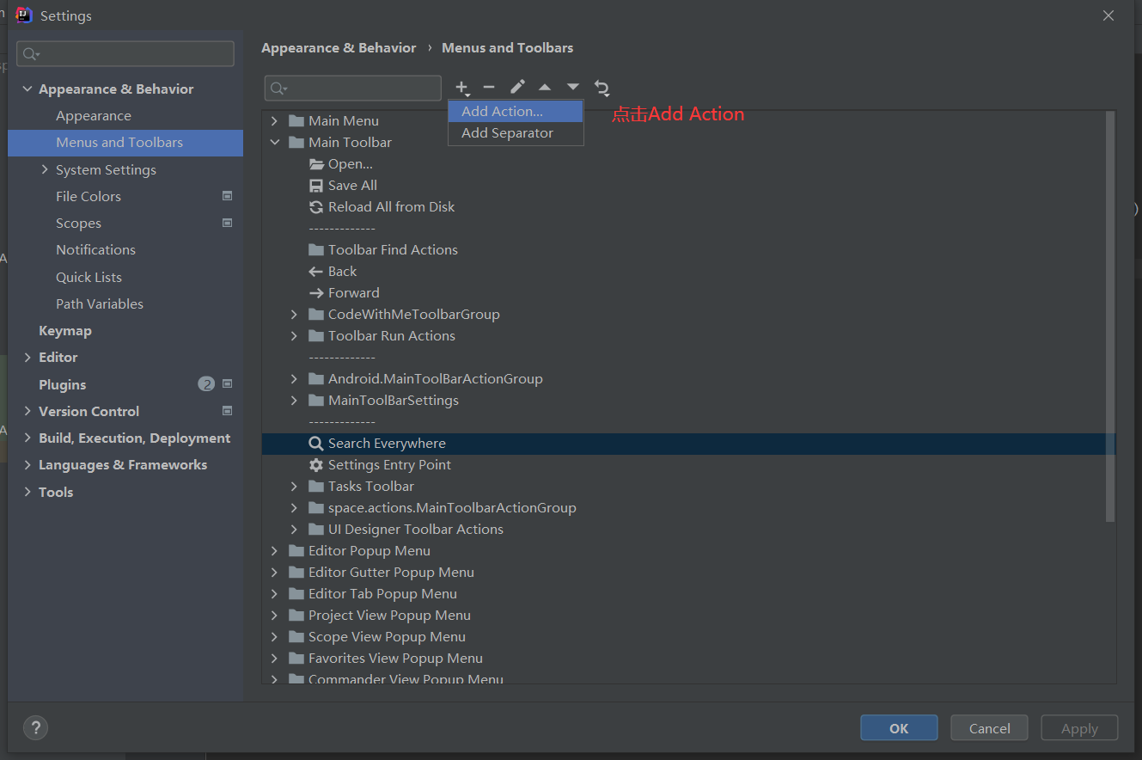Click the left arrow Back icon
The width and height of the screenshot is (1142, 760).
click(316, 272)
